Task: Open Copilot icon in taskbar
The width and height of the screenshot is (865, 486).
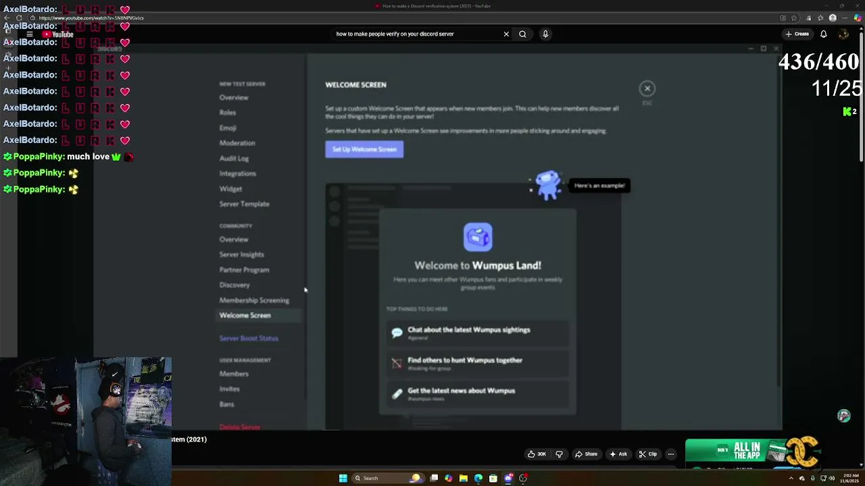Action: click(449, 478)
